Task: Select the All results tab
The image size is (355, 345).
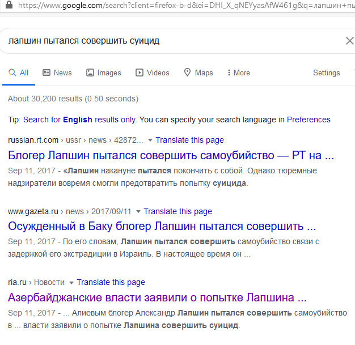Action: (19, 73)
